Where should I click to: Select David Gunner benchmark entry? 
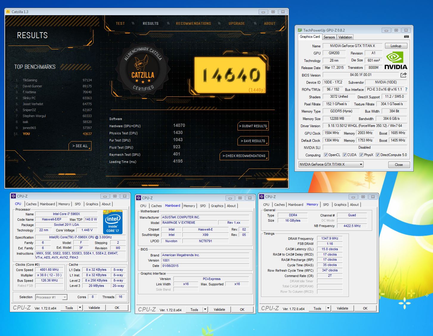pyautogui.click(x=54, y=86)
